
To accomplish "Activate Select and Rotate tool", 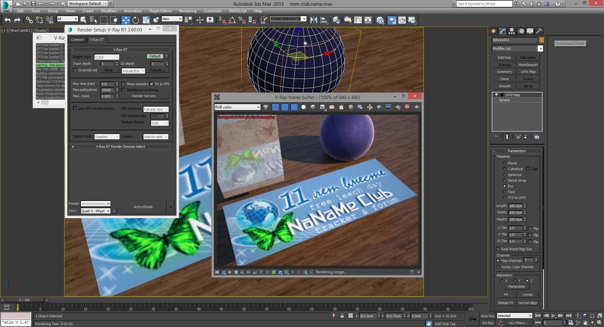I will 136,20.
